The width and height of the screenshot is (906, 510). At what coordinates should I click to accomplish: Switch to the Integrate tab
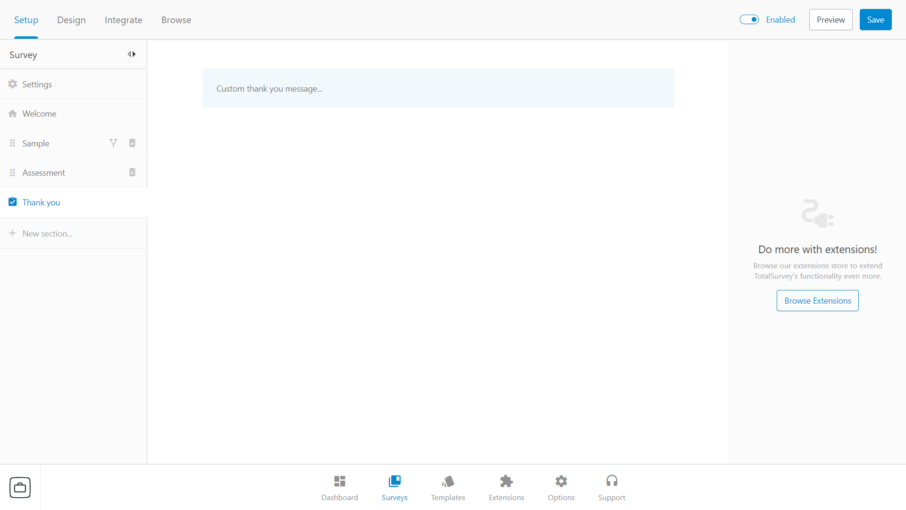pyautogui.click(x=124, y=20)
